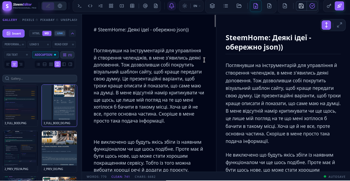Choose list layout icon
Screen dimensions: 350x181
click(x=38, y=64)
